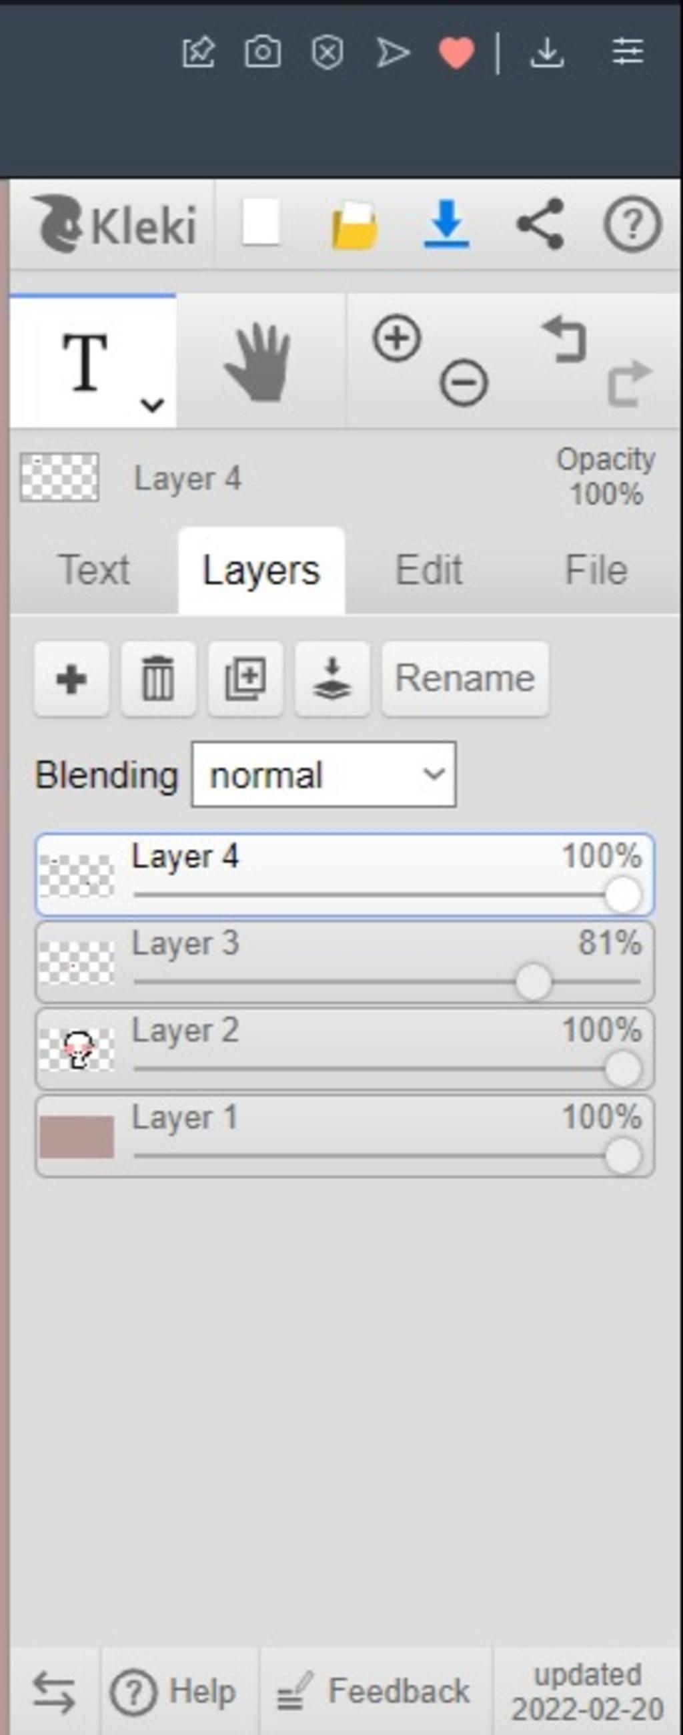The height and width of the screenshot is (1735, 683).
Task: Delete layer using the trash icon
Action: 158,678
